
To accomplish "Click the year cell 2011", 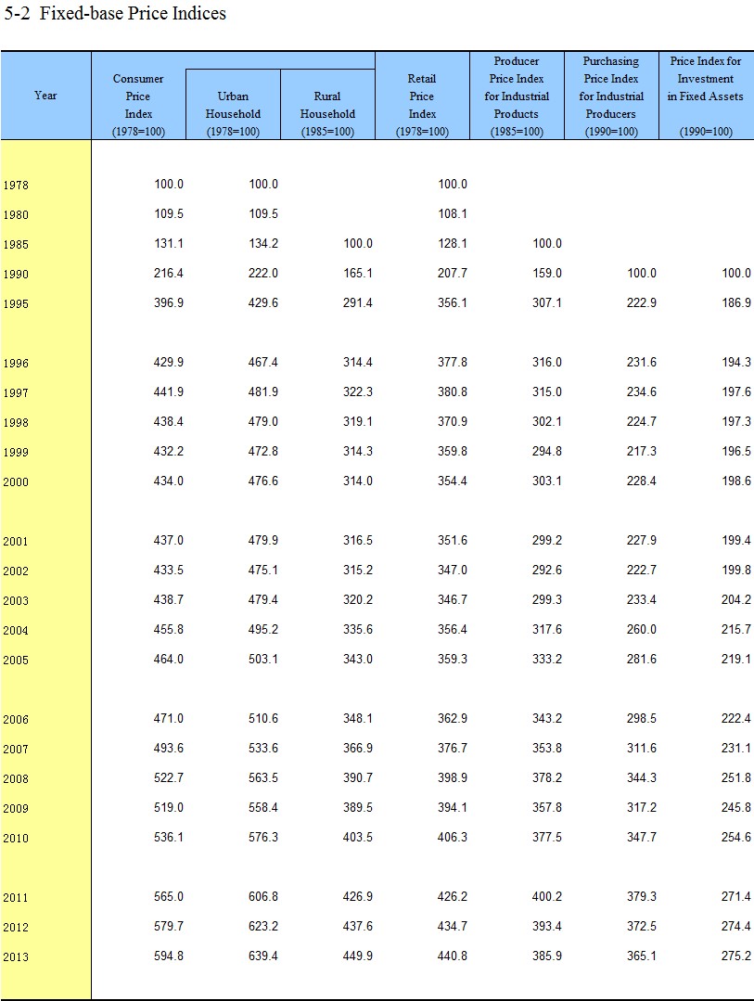I will (16, 898).
